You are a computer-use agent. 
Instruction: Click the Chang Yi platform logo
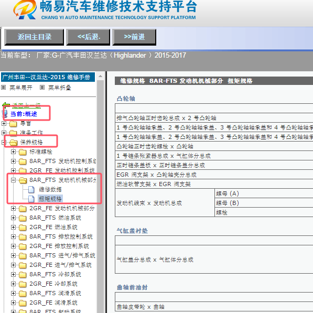[25, 10]
